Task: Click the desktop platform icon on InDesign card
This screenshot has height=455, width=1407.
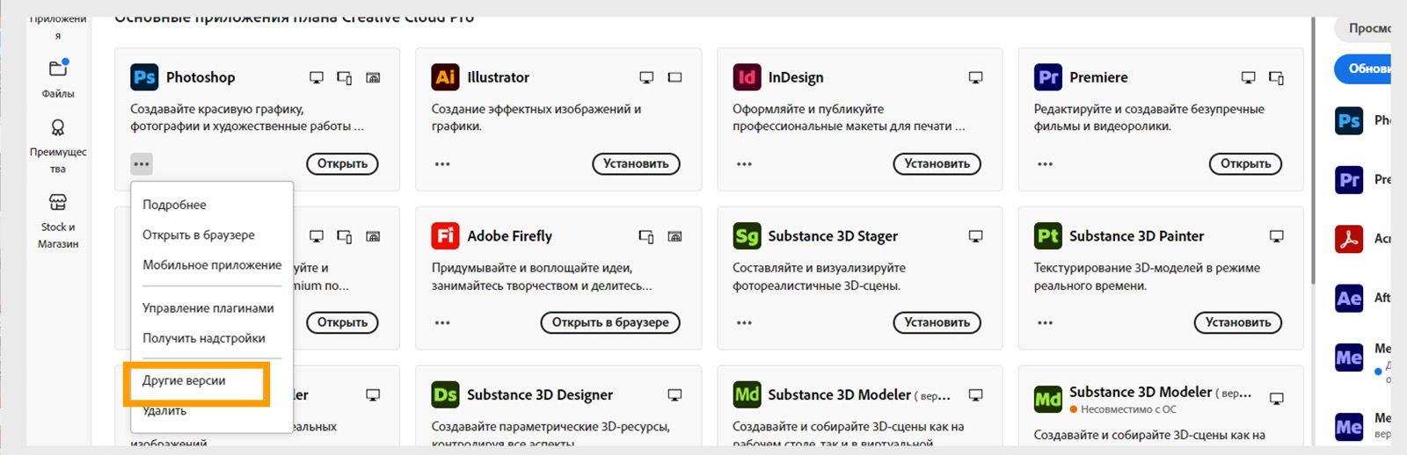Action: tap(975, 77)
